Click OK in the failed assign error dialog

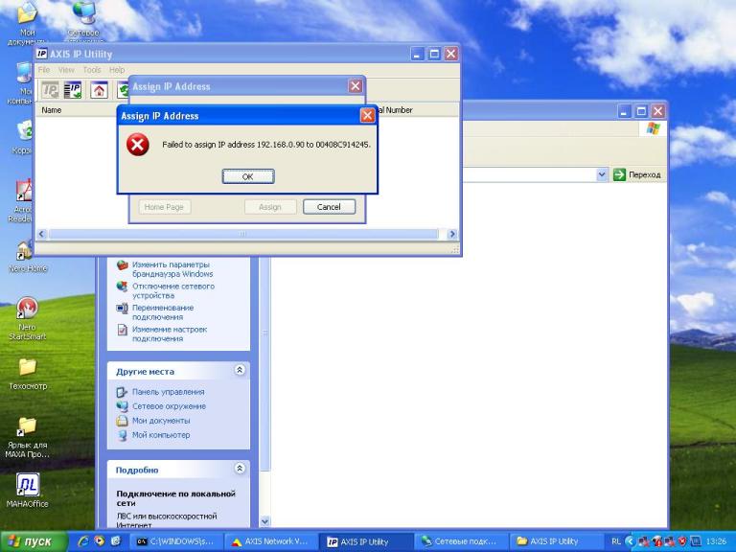(x=248, y=176)
